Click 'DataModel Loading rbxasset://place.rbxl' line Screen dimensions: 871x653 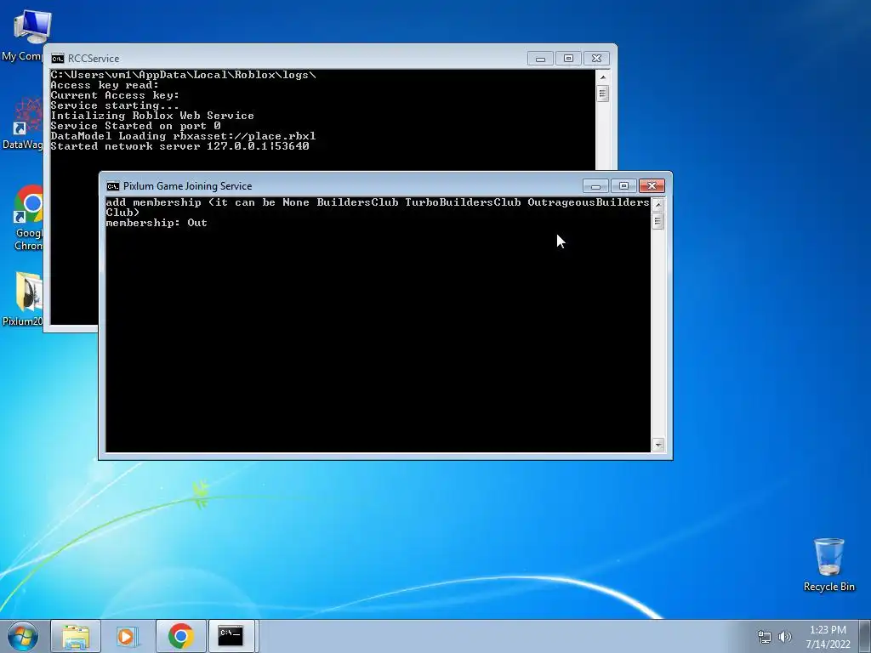[x=184, y=136]
